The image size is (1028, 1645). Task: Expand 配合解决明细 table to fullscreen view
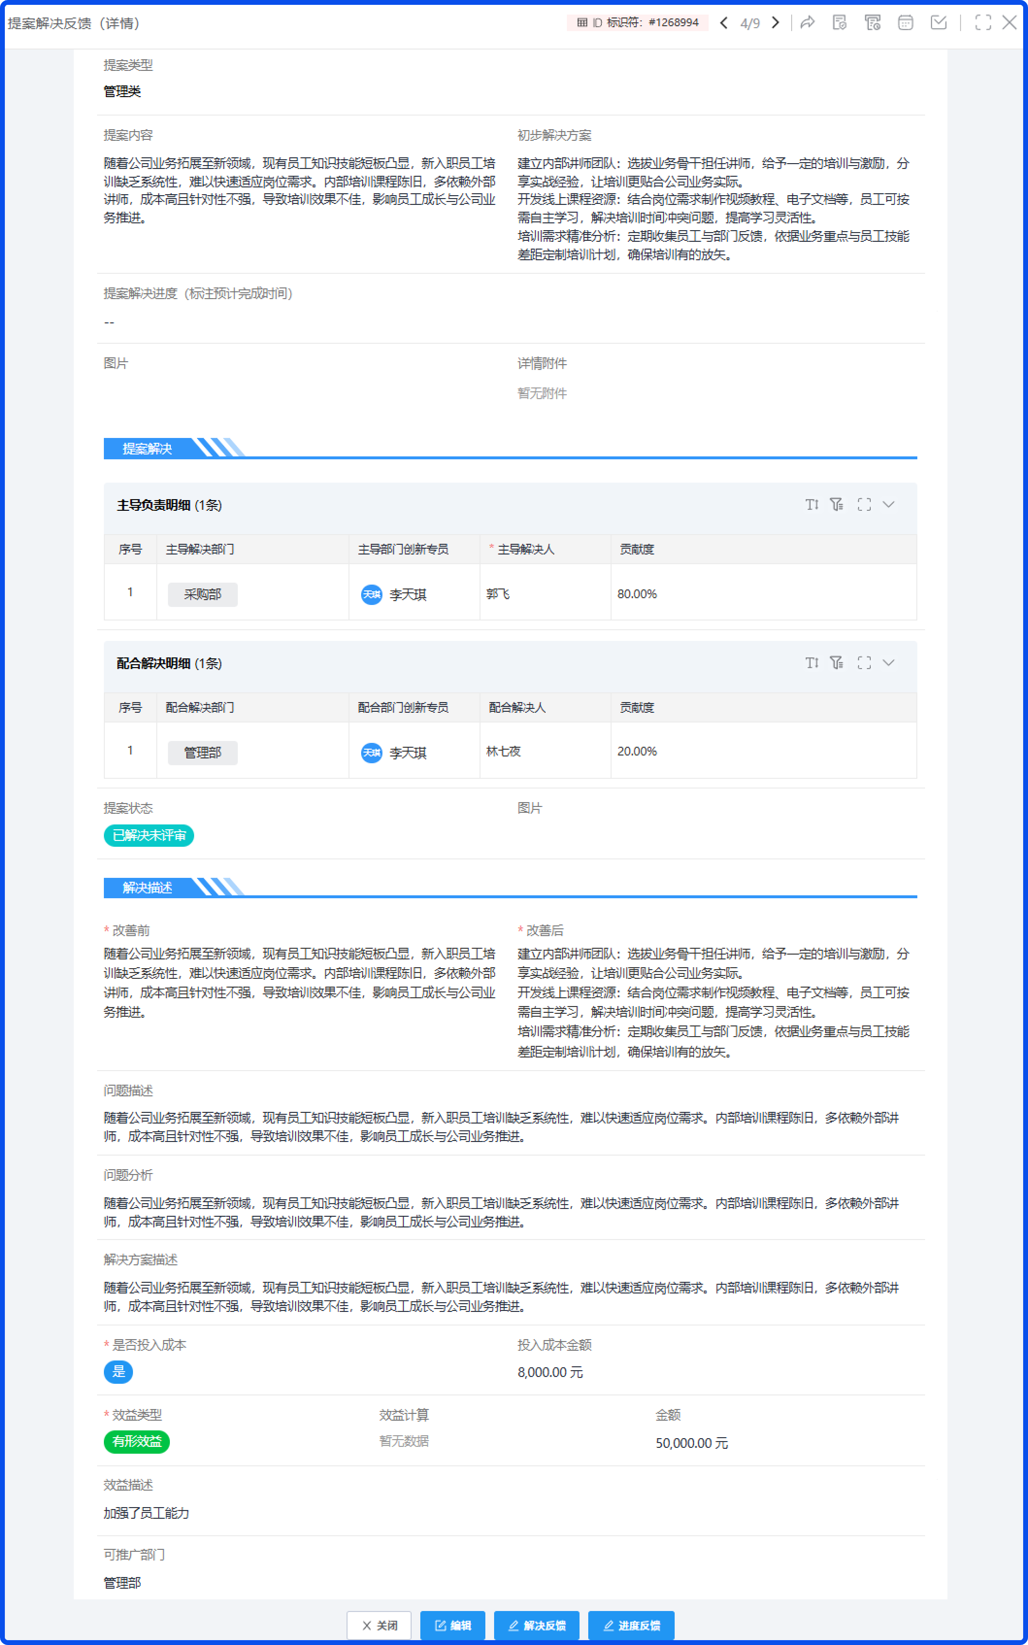[863, 663]
